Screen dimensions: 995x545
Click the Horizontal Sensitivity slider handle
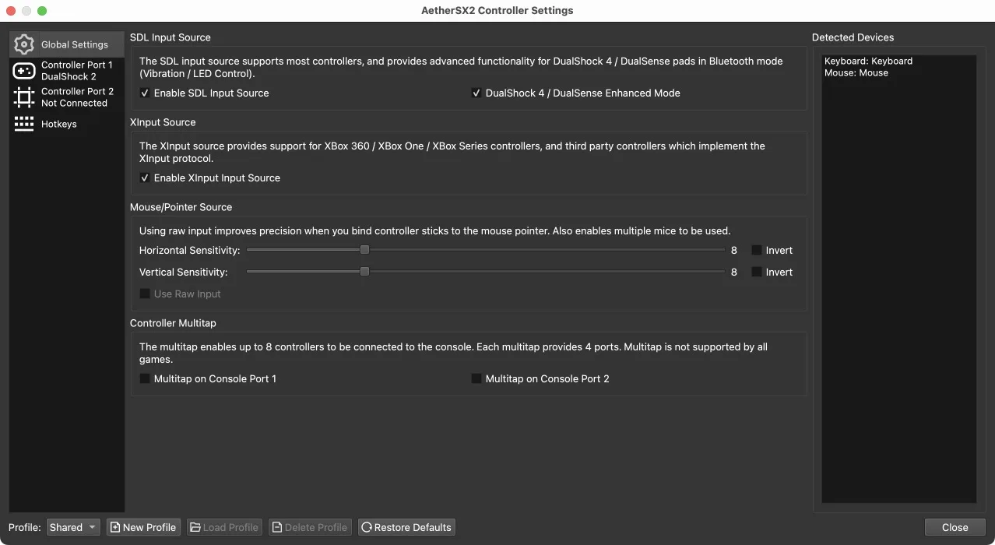[364, 250]
